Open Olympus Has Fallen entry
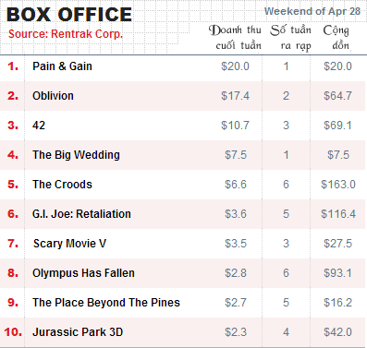367x348 pixels. pos(83,273)
